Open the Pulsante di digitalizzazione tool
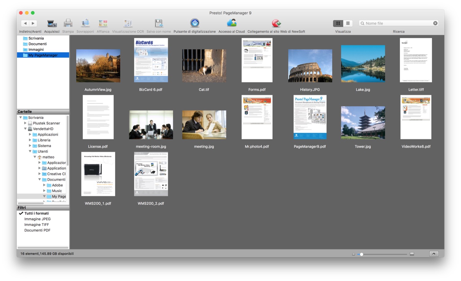This screenshot has width=461, height=281. pyautogui.click(x=195, y=23)
